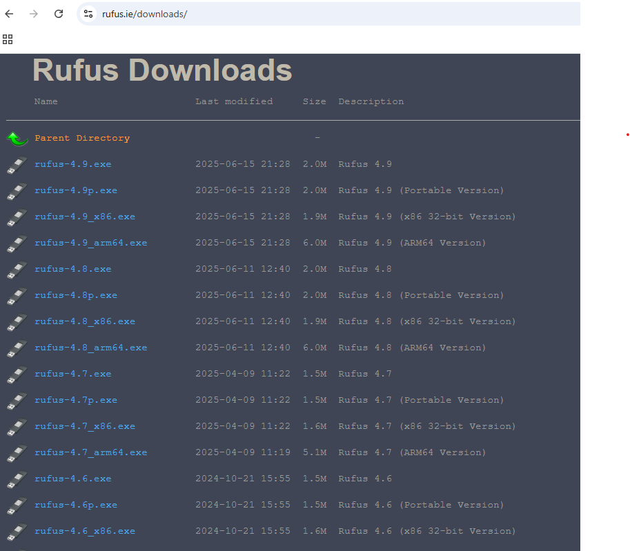Screen dimensions: 630x551
Task: Sort files by the Size column header
Action: [314, 101]
